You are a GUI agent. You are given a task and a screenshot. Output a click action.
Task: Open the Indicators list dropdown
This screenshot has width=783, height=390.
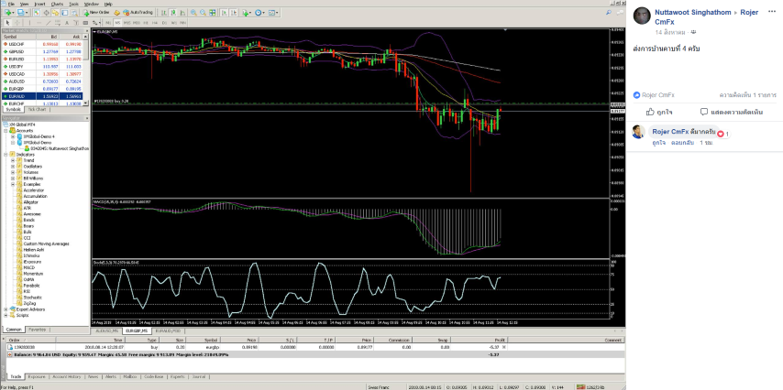coord(247,13)
